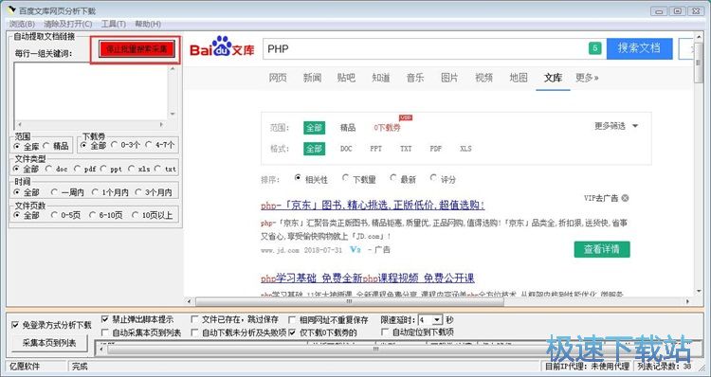Expand the 更多» tab list
711x377 pixels.
click(587, 78)
